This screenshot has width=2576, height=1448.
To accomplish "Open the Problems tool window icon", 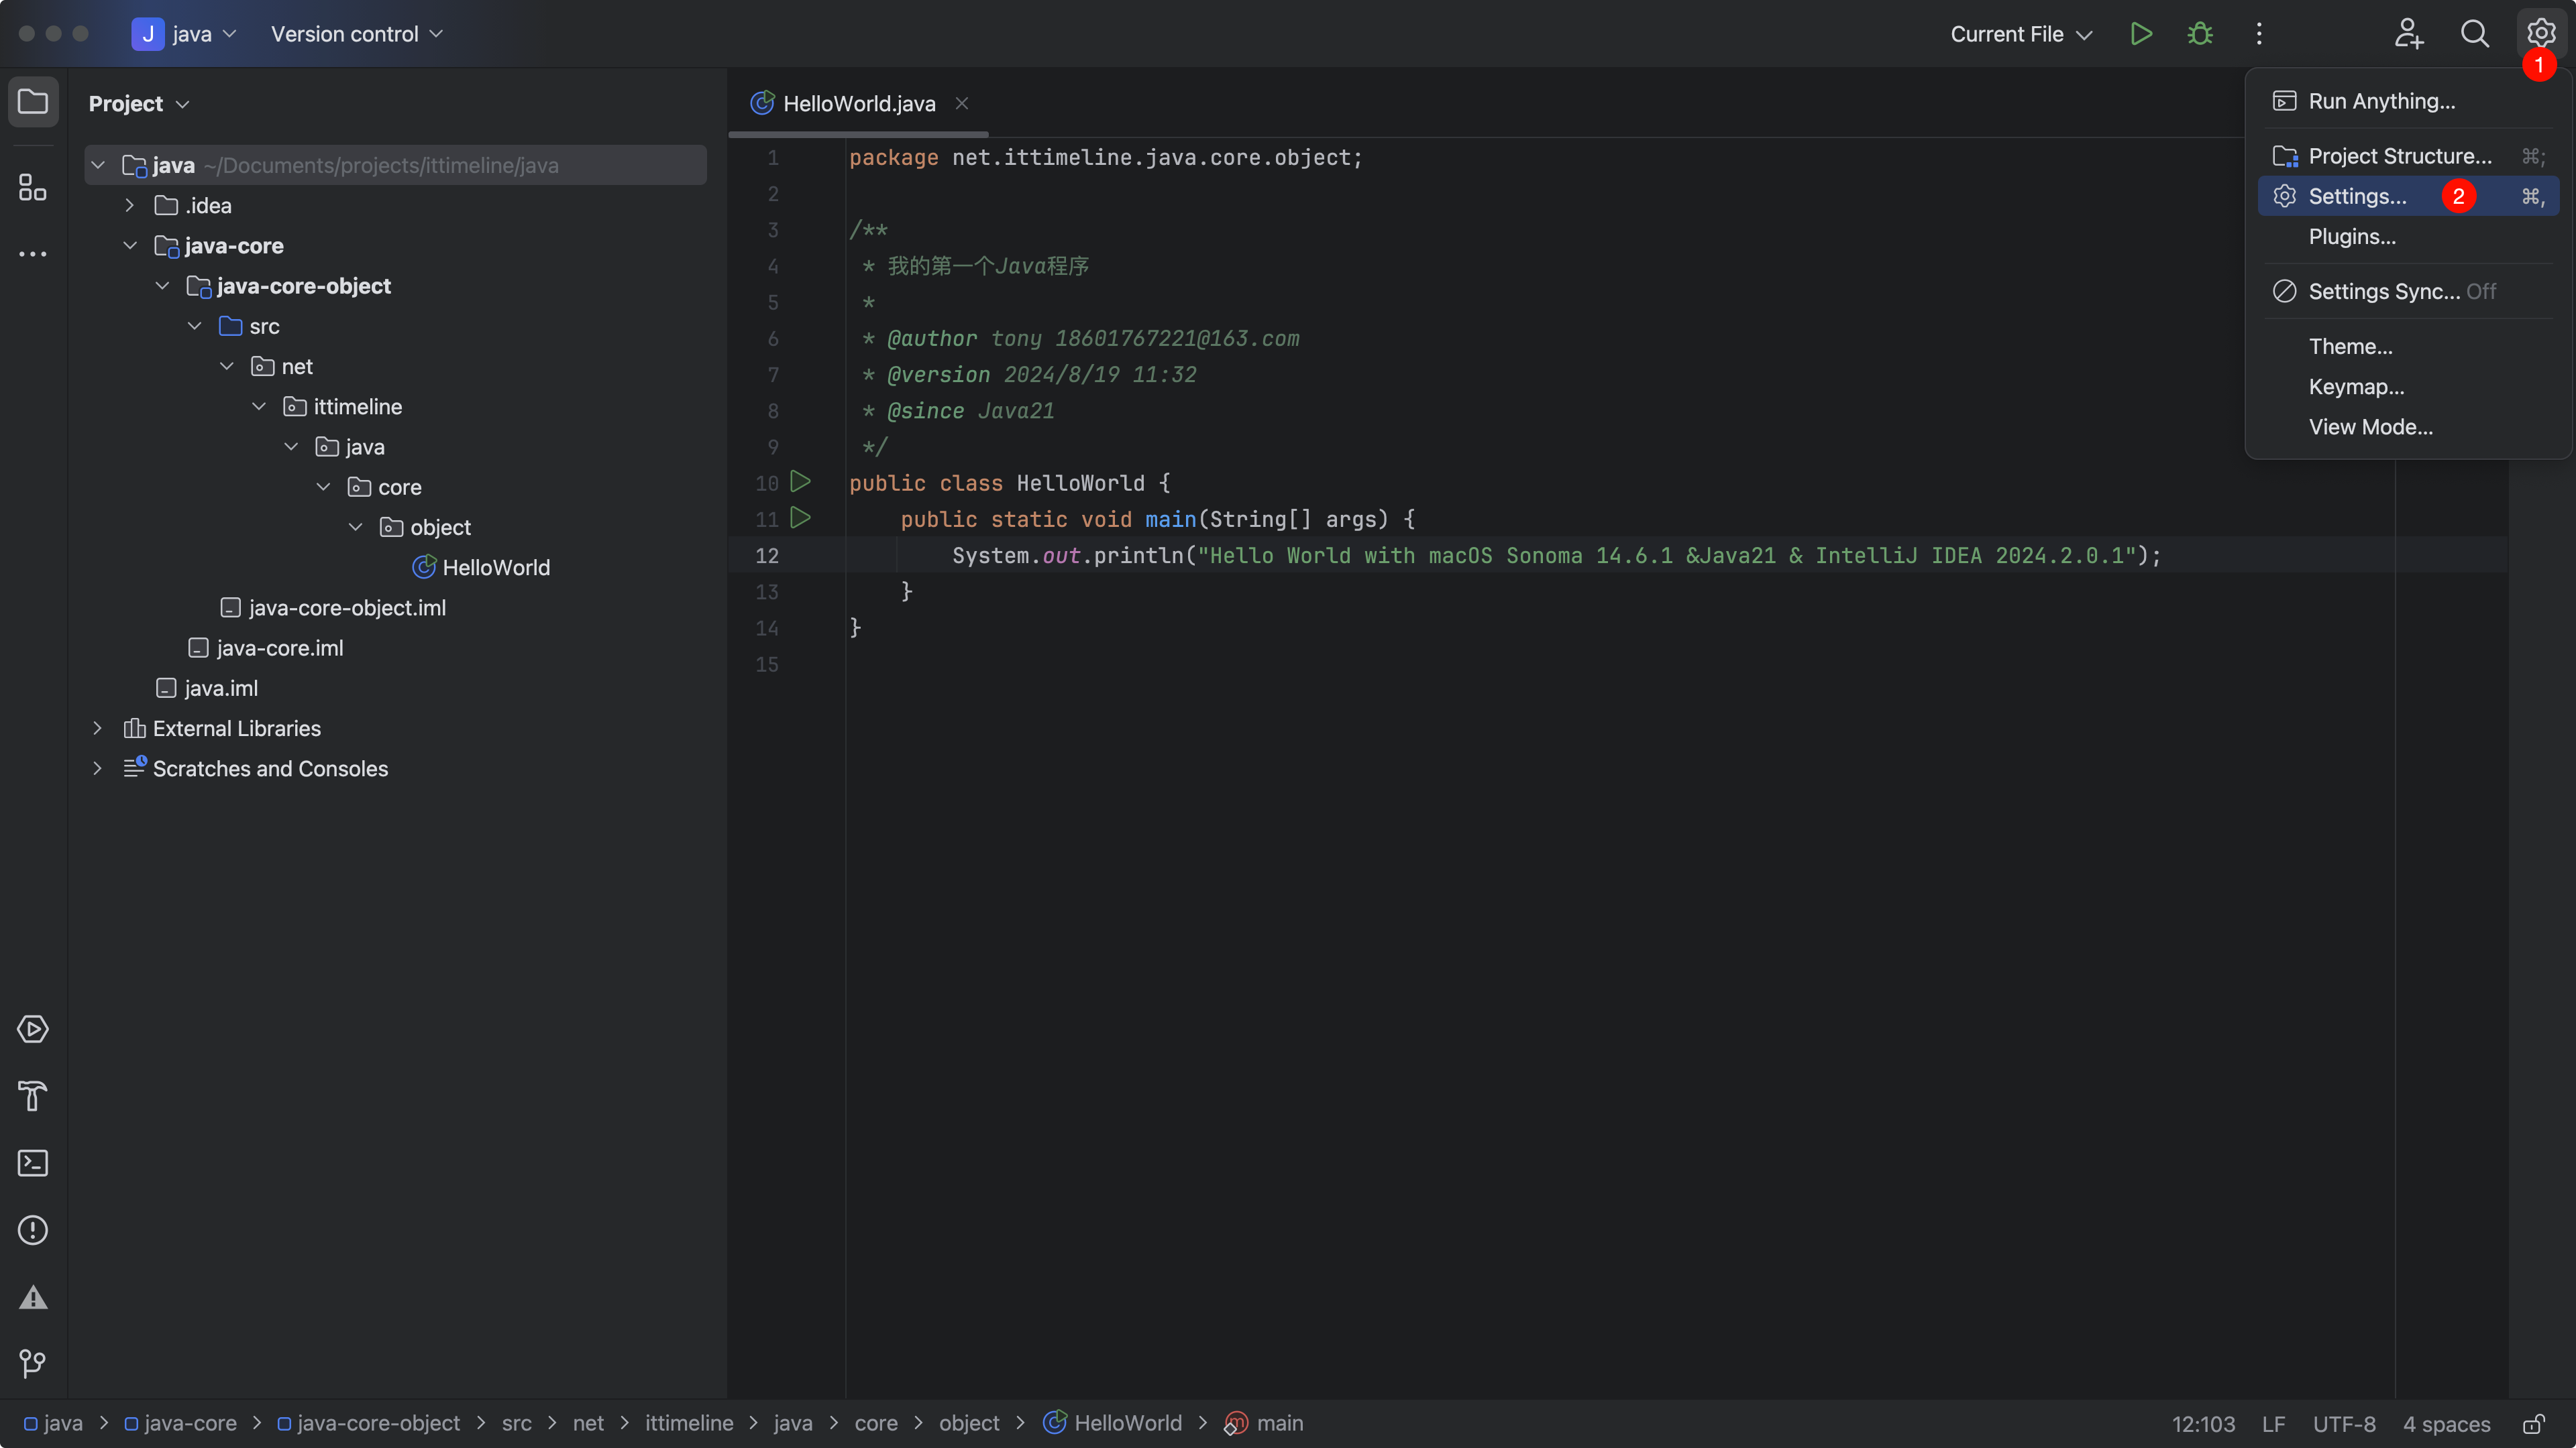I will click(33, 1230).
